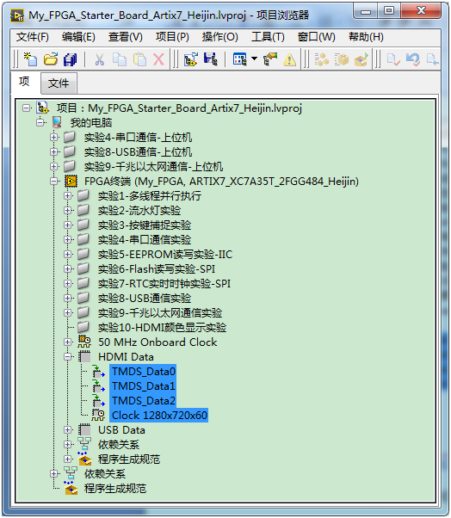
Task: Click the red Delete X toolbar icon
Action: 158,59
